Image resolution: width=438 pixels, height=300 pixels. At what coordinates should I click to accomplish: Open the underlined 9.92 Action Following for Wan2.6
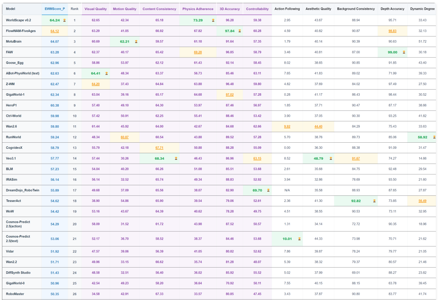pyautogui.click(x=287, y=126)
